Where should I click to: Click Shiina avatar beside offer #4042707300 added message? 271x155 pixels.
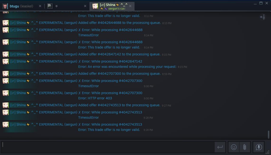tap(5, 74)
